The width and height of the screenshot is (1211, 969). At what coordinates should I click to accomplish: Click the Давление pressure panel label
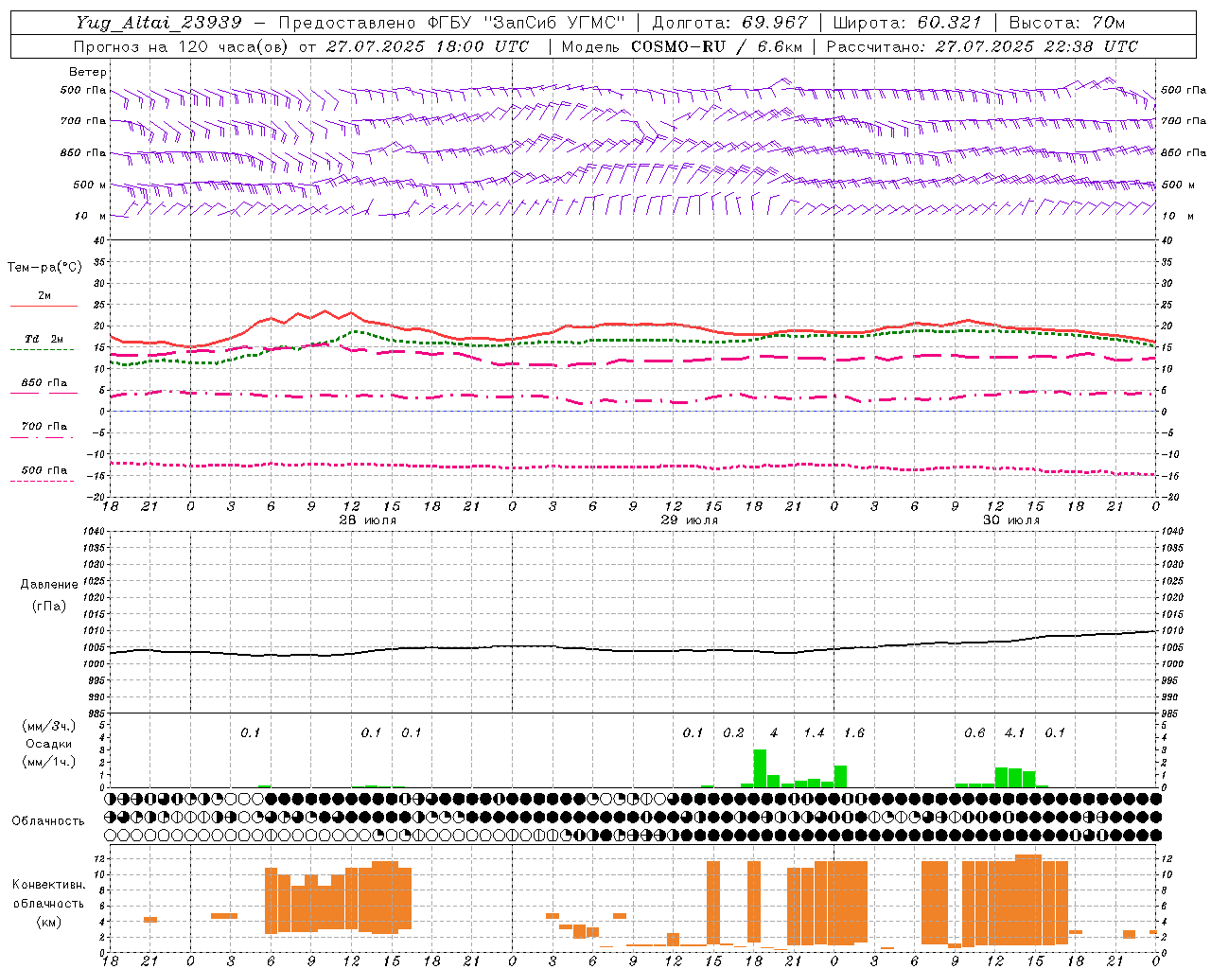pos(49,585)
